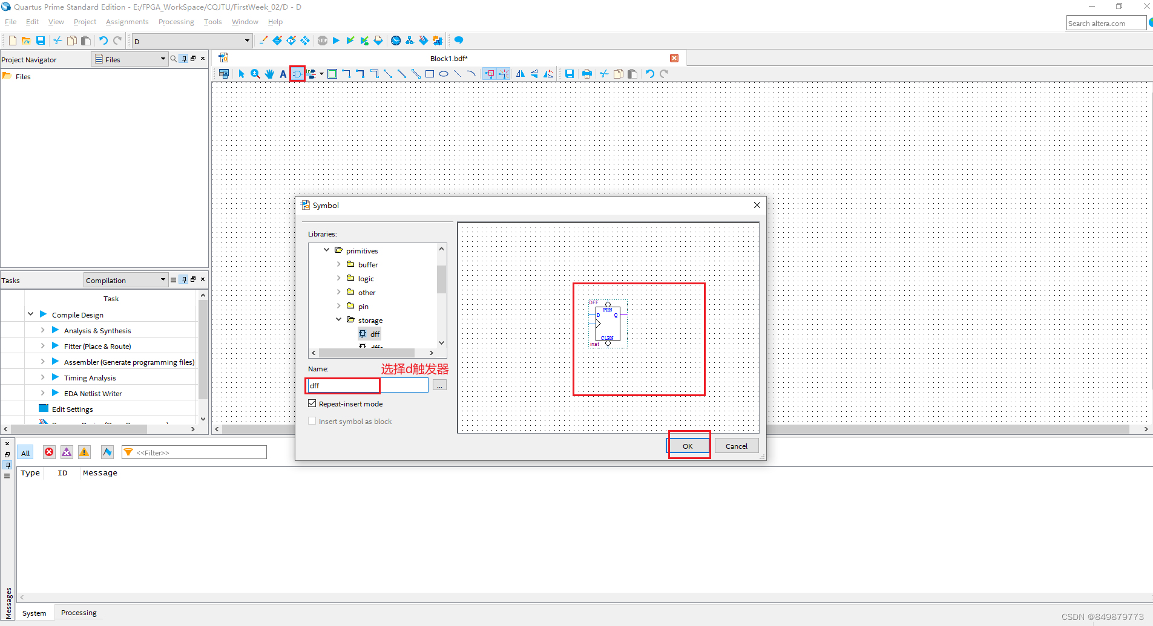Viewport: 1153px width, 626px height.
Task: Click the New file icon in toolbar
Action: (x=12, y=41)
